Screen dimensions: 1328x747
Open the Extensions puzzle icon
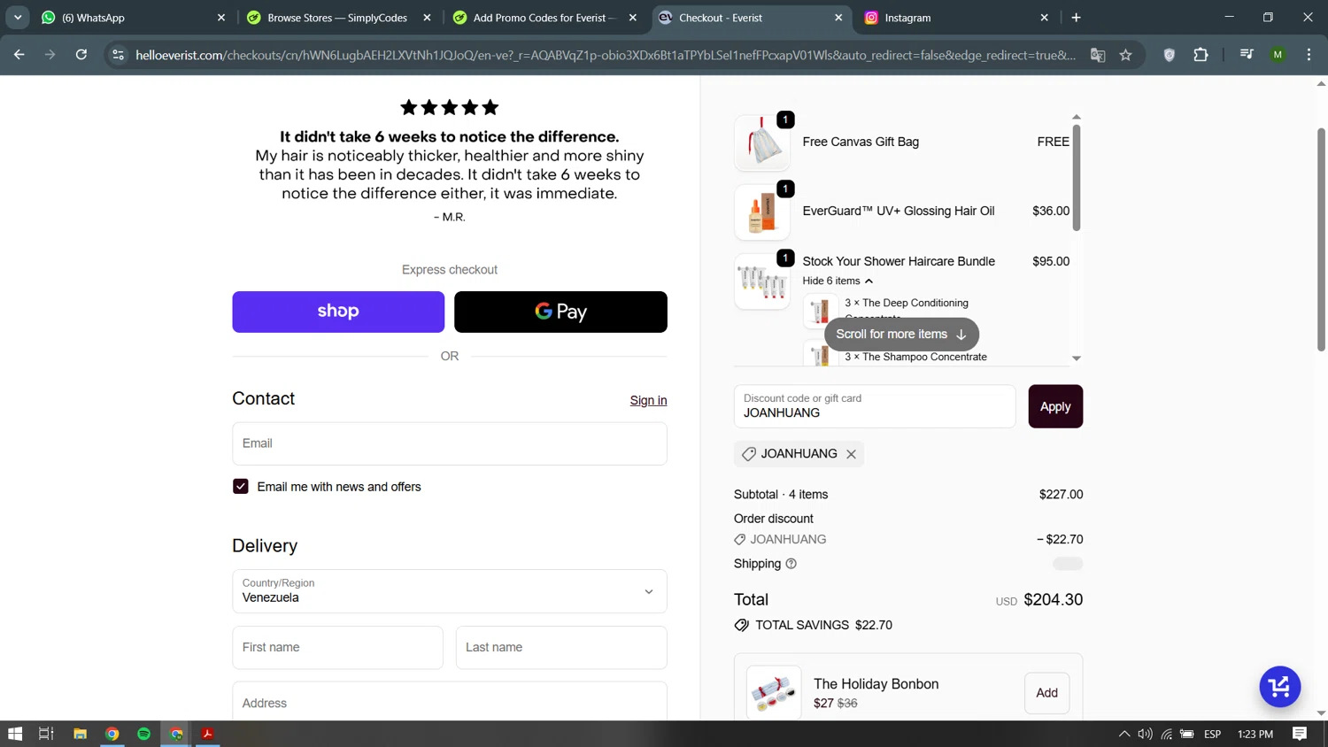point(1201,55)
